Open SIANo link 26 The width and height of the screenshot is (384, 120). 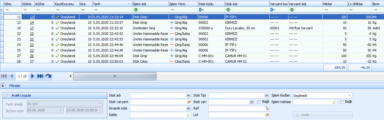(32, 56)
